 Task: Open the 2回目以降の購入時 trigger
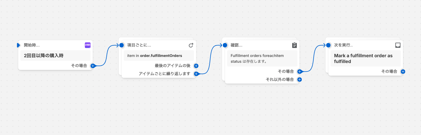pos(55,56)
